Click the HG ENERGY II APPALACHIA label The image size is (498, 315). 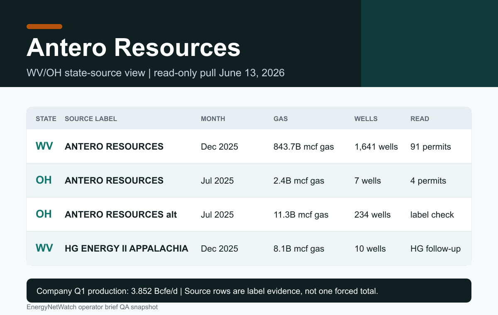pos(127,248)
